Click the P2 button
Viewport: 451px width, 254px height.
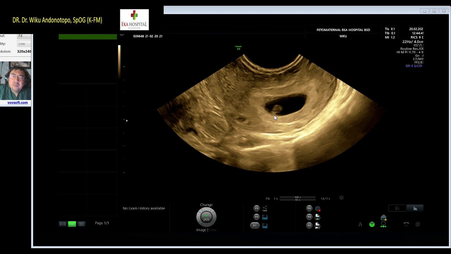click(x=309, y=225)
